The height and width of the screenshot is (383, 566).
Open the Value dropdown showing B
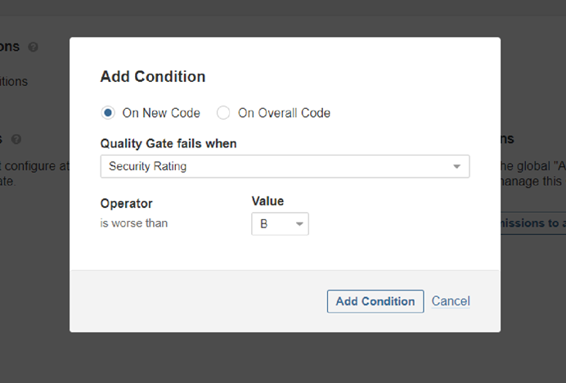280,224
